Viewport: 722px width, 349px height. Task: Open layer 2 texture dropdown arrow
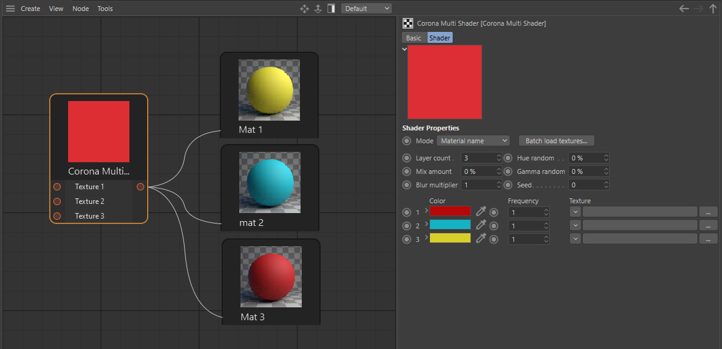(x=575, y=225)
